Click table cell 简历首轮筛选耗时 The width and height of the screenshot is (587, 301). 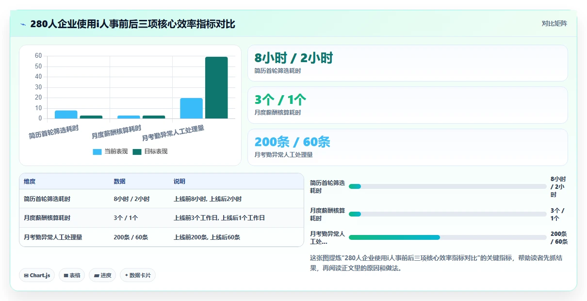tap(47, 199)
